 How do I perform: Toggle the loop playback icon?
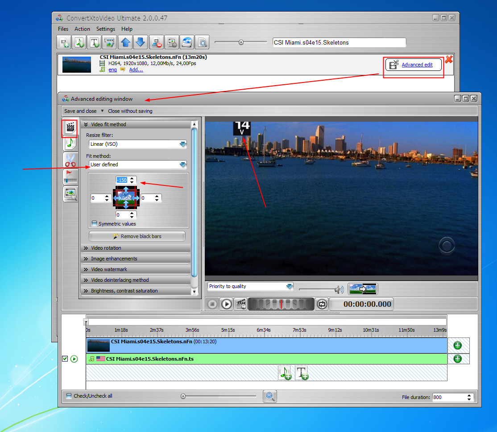(x=322, y=304)
